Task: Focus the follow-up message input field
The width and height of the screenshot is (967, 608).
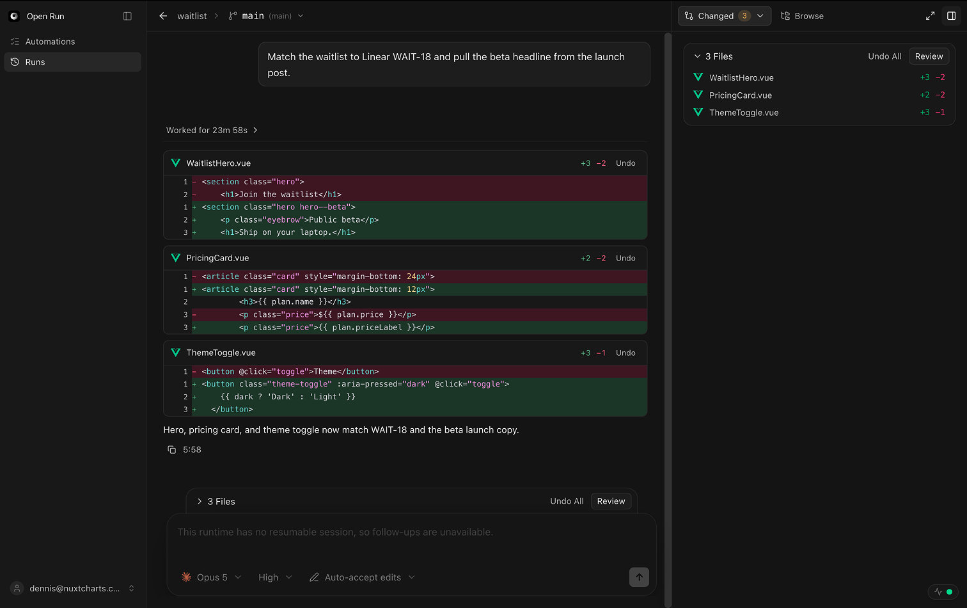Action: point(411,539)
